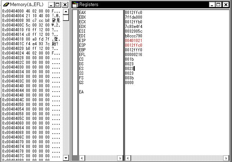
Task: Click Memory window scroll down arrow
Action: pos(66,158)
